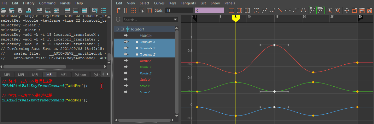This screenshot has width=374, height=124.
Task: Toggle the Show line numbers icon
Action: [x=103, y=10]
